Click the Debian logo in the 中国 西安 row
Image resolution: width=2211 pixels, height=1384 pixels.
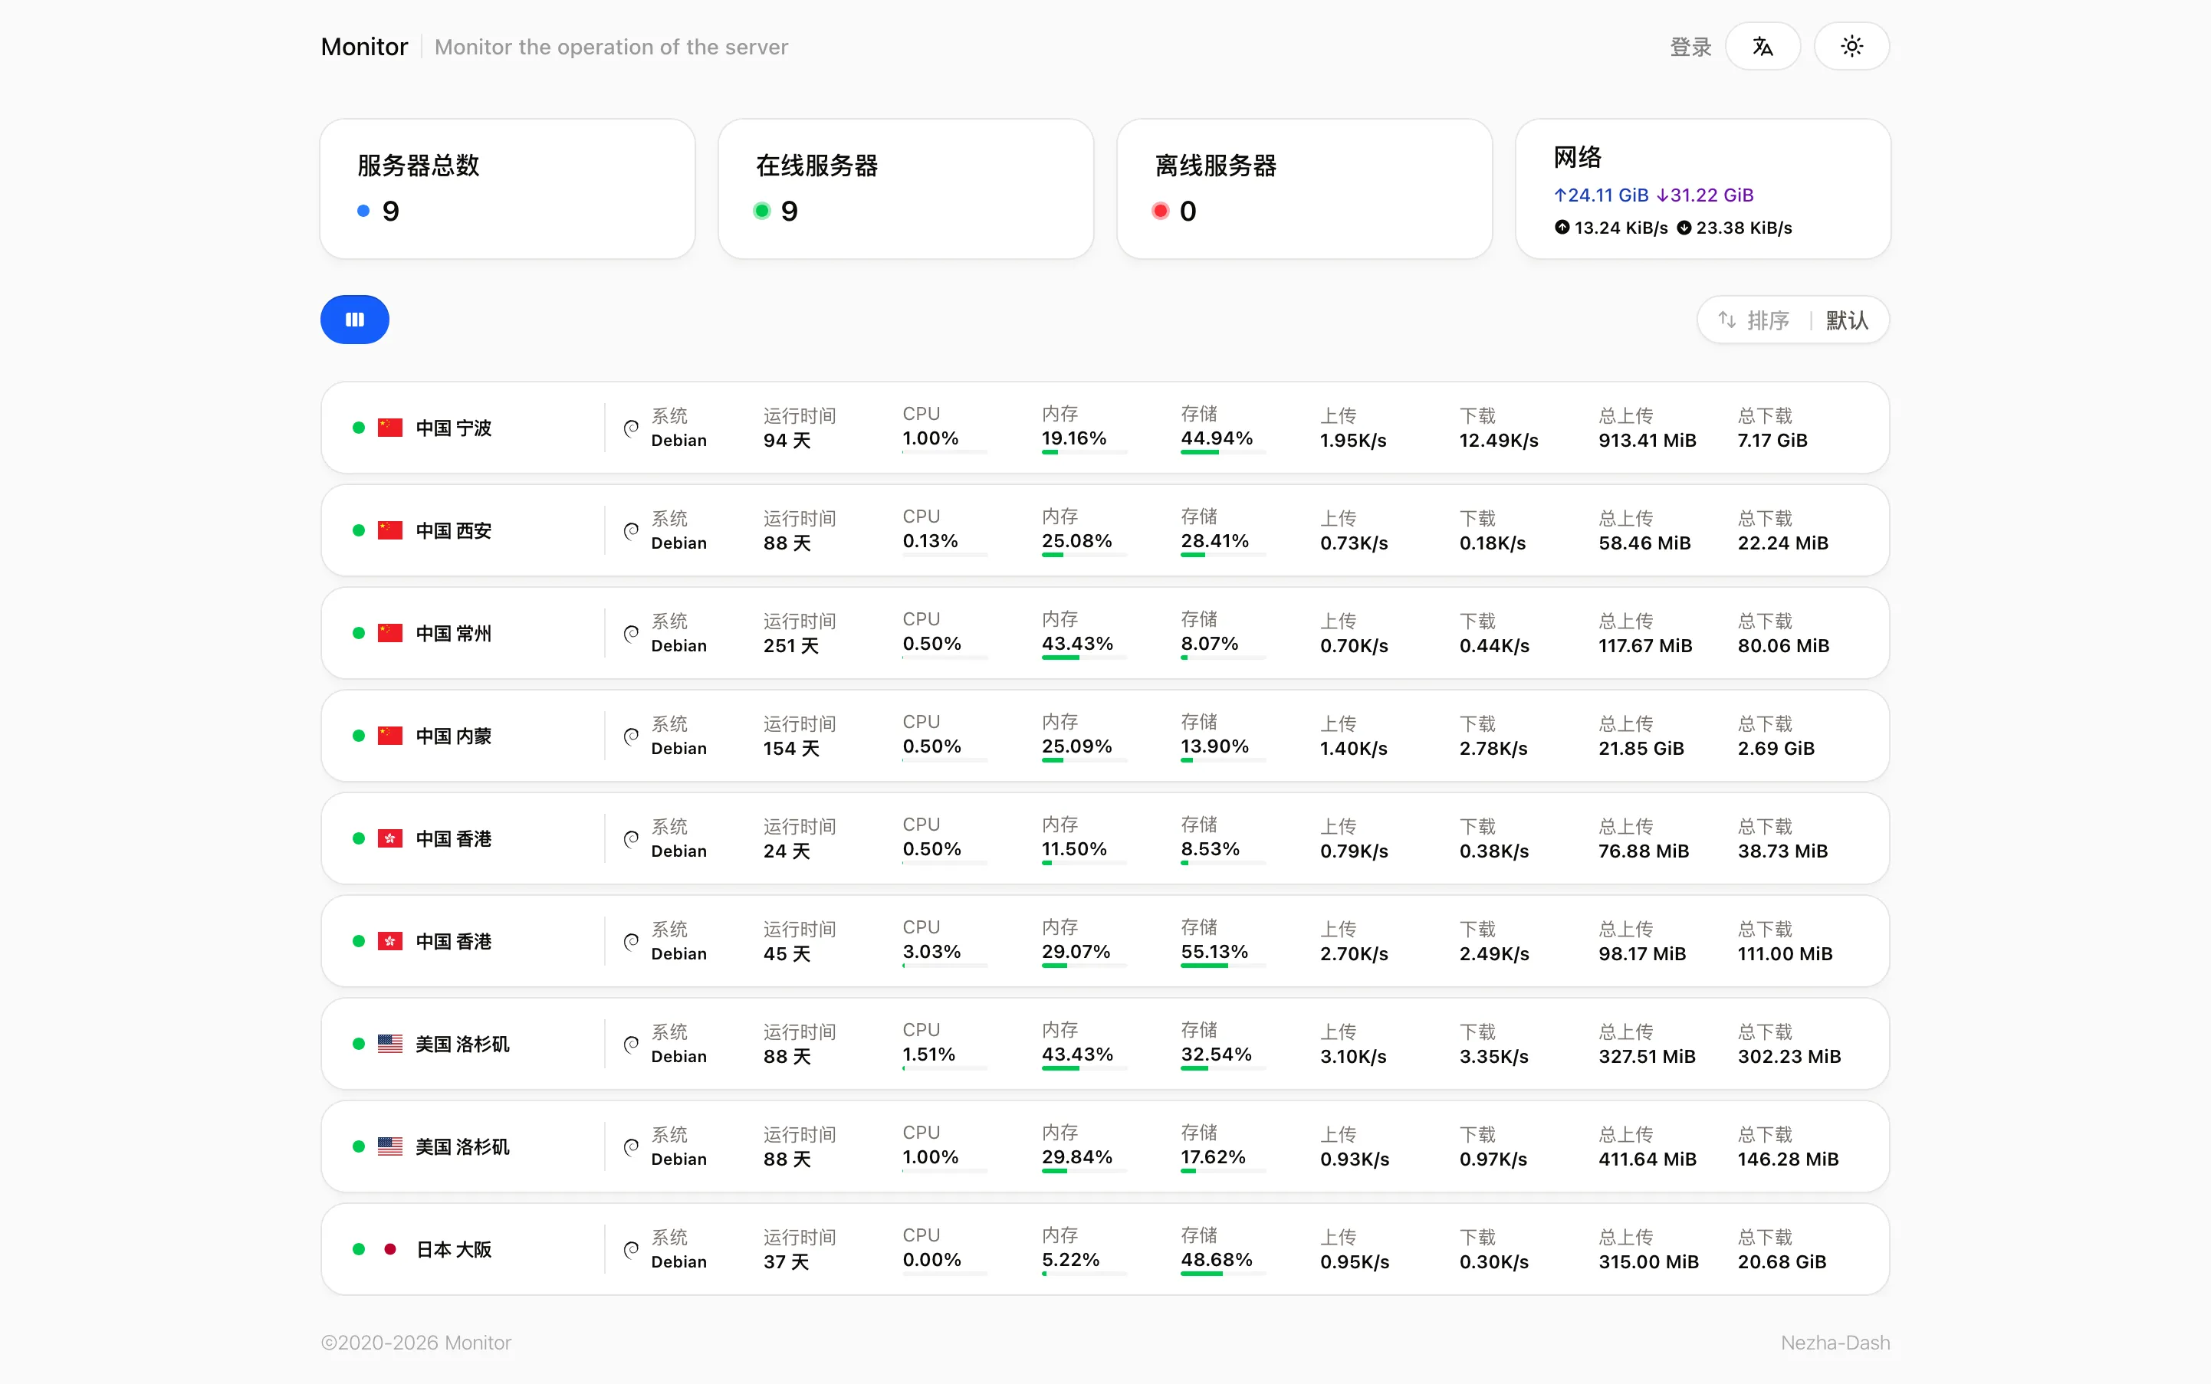click(631, 531)
